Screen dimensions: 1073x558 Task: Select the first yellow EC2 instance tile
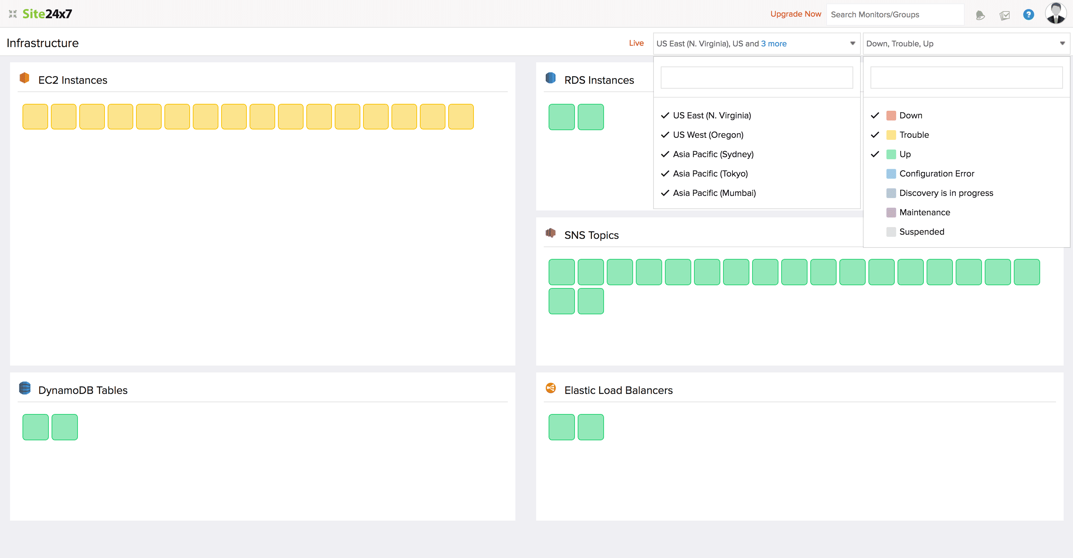[35, 117]
